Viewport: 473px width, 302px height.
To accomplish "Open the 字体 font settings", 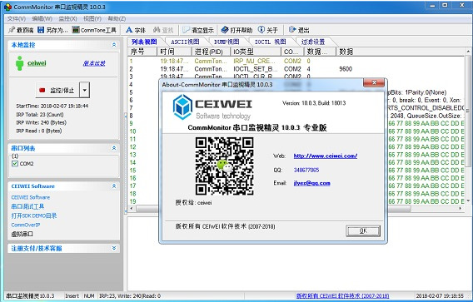I will point(136,30).
